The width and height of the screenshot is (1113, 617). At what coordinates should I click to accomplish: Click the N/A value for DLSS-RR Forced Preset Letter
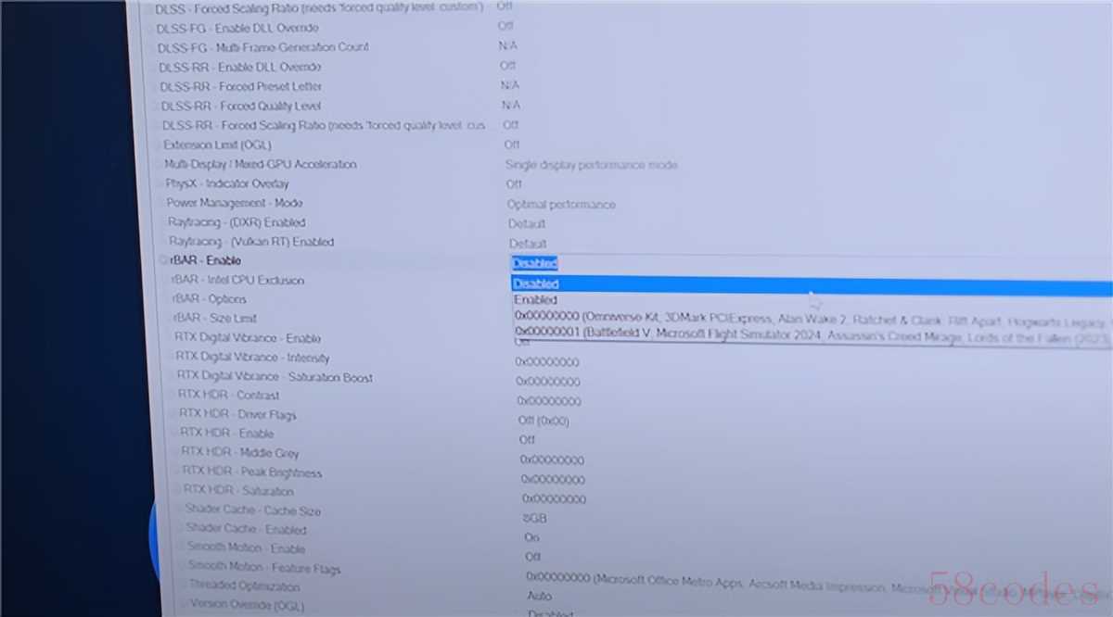[x=510, y=85]
